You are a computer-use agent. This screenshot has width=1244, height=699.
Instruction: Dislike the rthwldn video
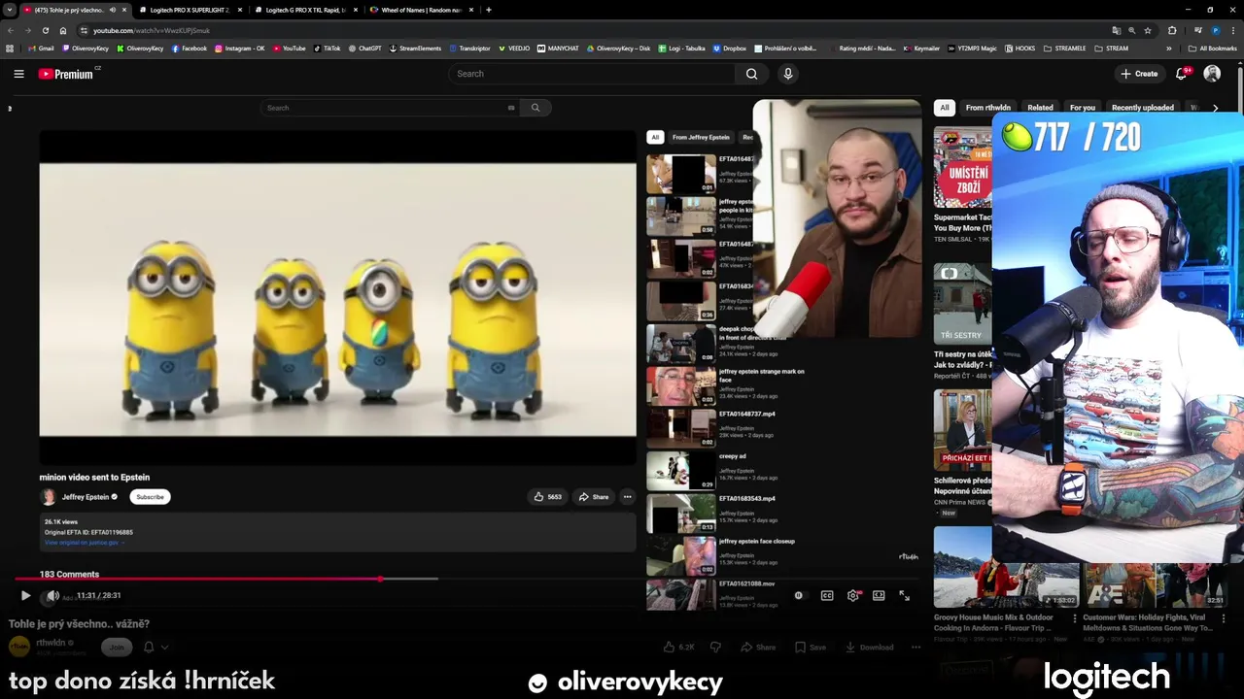tap(716, 647)
